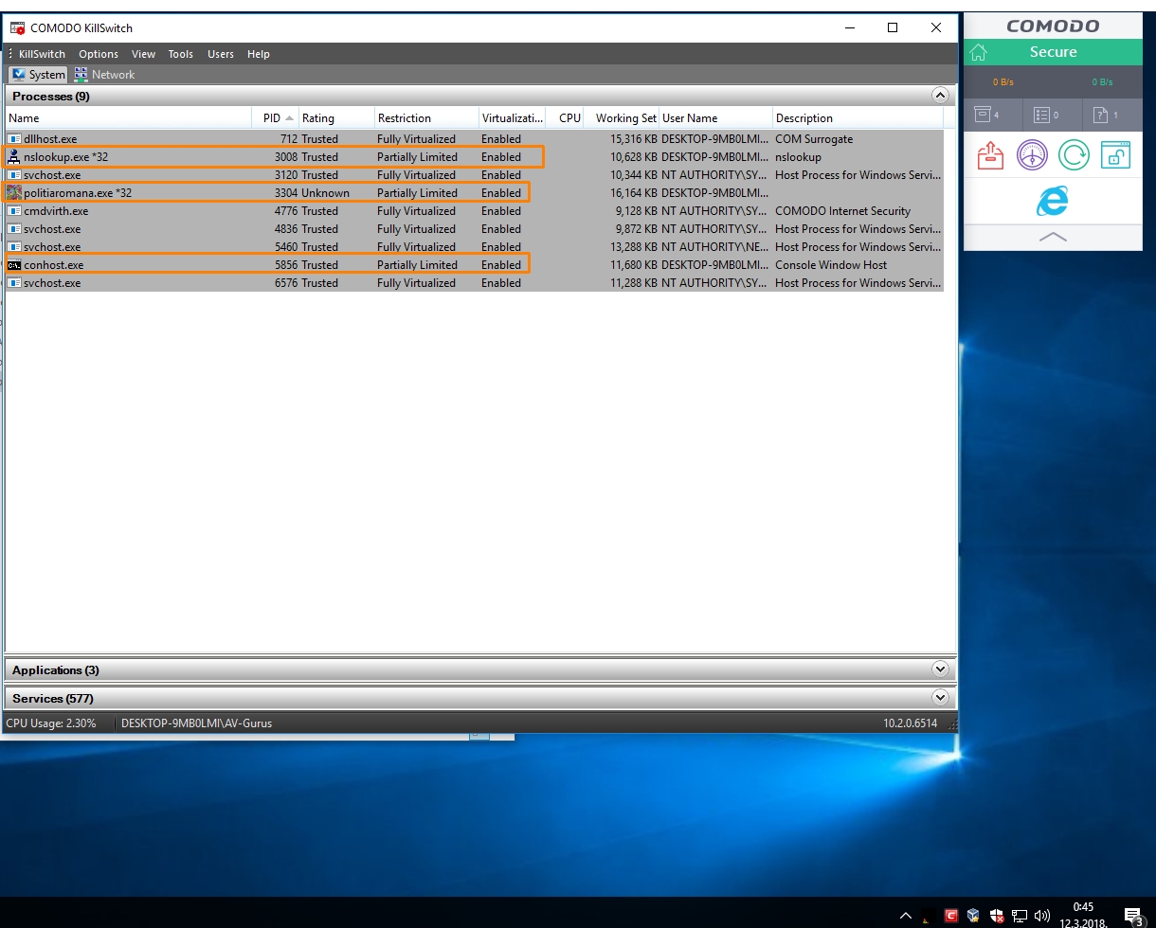Collapse the COMODO widget using bottom chevron

pos(1053,238)
